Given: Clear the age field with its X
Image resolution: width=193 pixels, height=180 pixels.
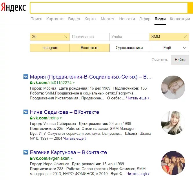Looking at the screenshot, I should [x=66, y=37].
